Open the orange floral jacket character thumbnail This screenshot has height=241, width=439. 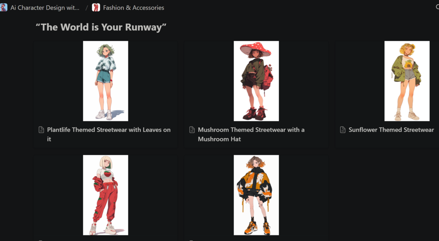[x=256, y=195]
